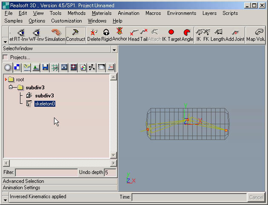
Task: Collapse the subdiv3 folder node
Action: click(11, 87)
